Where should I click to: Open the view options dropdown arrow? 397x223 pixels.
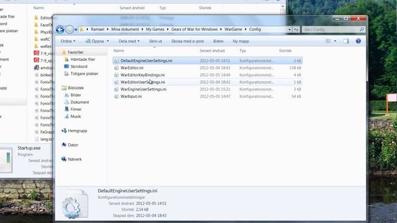(x=335, y=41)
